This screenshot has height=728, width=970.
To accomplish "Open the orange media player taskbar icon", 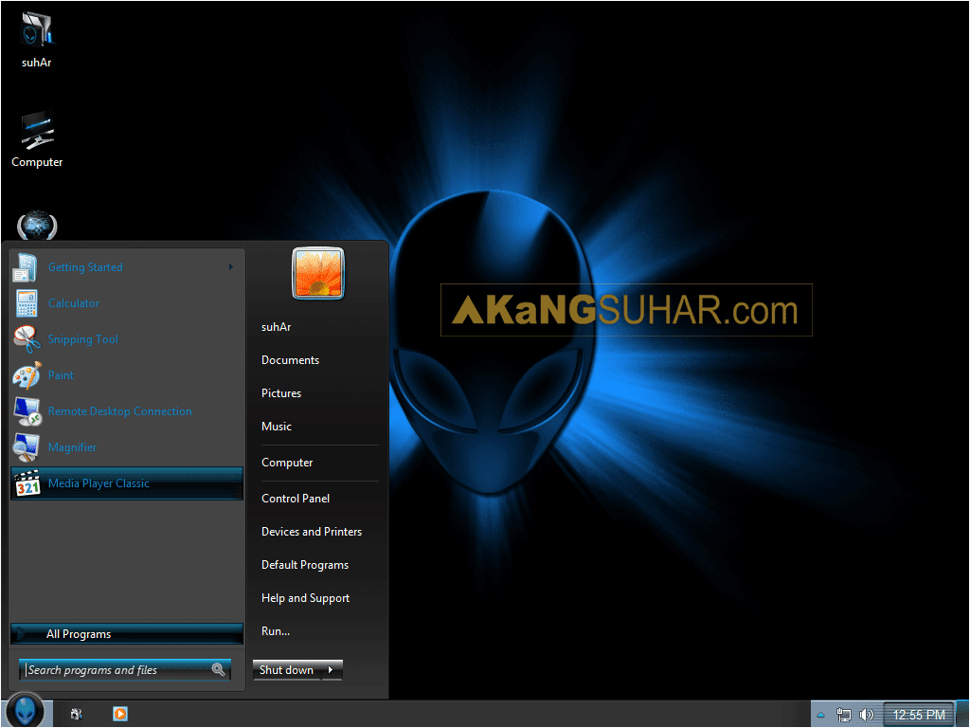I will pyautogui.click(x=120, y=715).
